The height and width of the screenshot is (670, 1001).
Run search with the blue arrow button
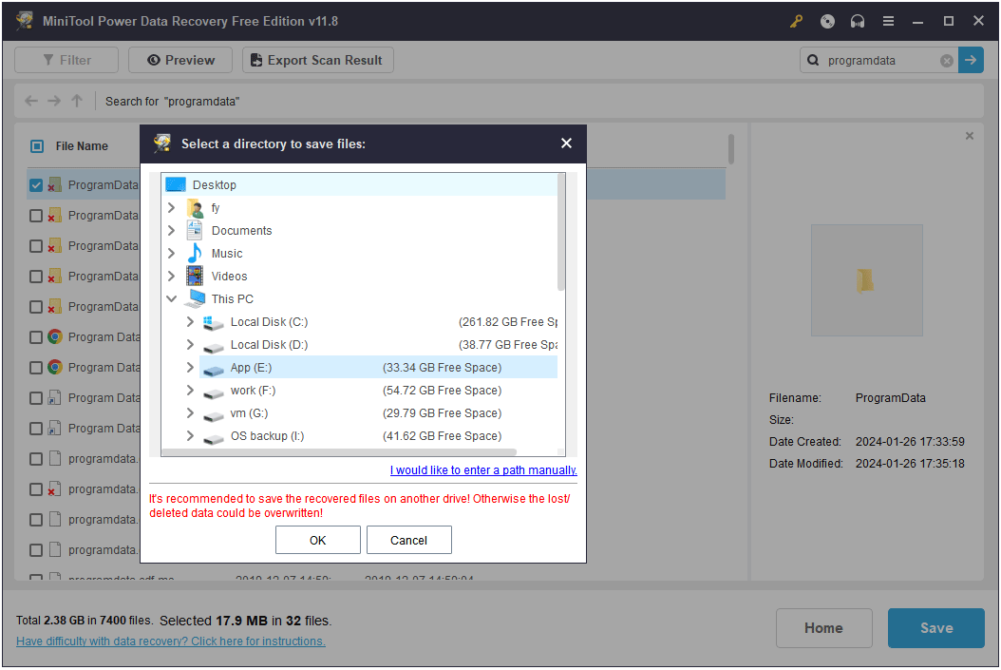coord(971,60)
